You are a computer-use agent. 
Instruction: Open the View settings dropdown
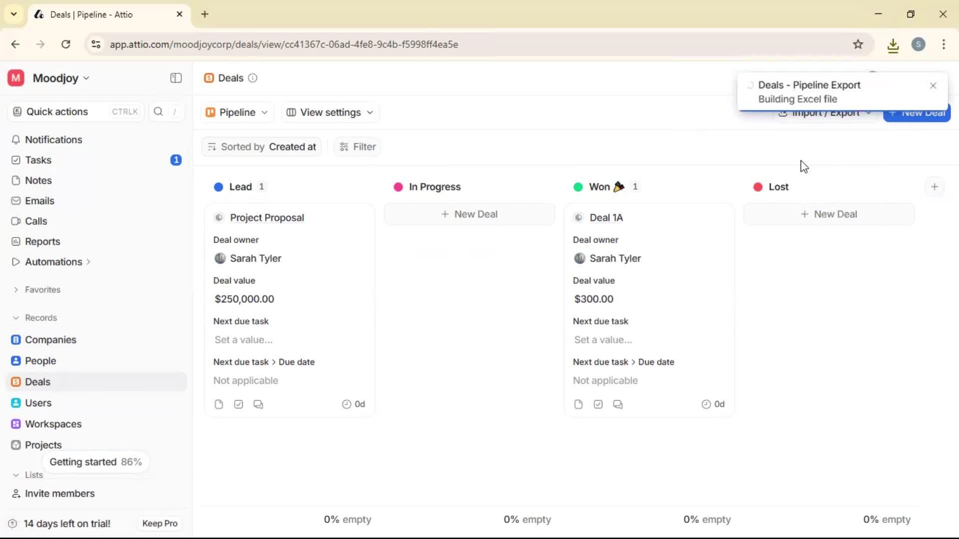pos(329,112)
